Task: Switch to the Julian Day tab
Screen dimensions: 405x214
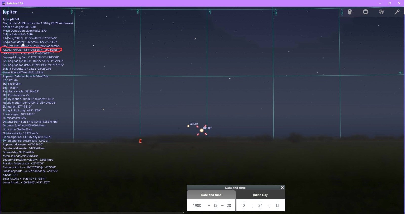Action: pos(260,195)
